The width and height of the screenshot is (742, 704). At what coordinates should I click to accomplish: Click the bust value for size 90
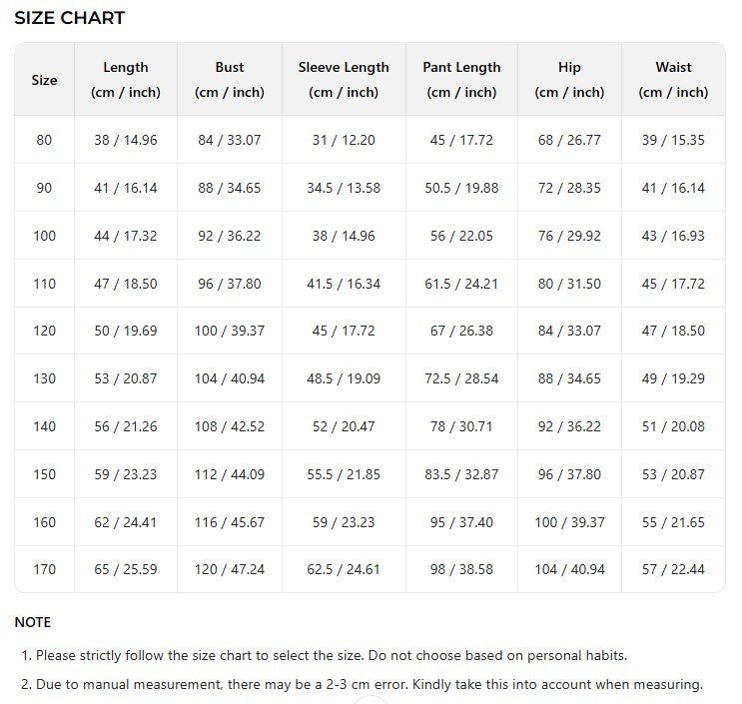(x=230, y=188)
